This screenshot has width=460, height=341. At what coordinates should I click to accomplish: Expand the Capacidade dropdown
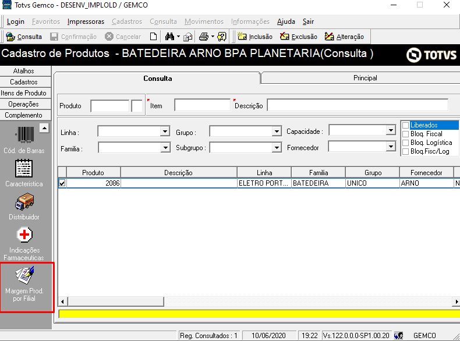pos(391,130)
